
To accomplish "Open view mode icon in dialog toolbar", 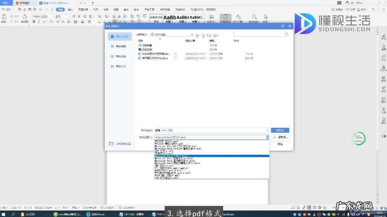I will (x=216, y=36).
